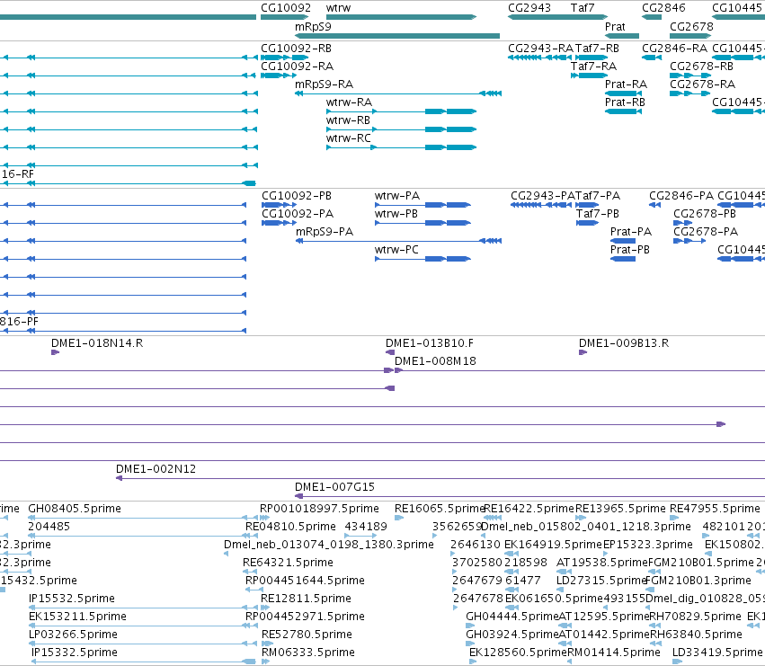This screenshot has height=666, width=765.
Task: Select the RE12811.5prime EST label
Action: (x=306, y=599)
